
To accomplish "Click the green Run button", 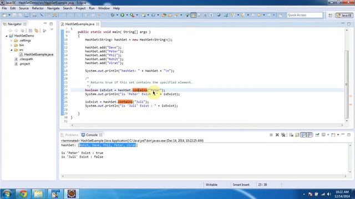I will (122, 15).
